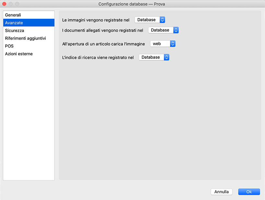This screenshot has width=265, height=200.
Task: Click the 'L'indice di ricerca' label text
Action: click(x=98, y=58)
